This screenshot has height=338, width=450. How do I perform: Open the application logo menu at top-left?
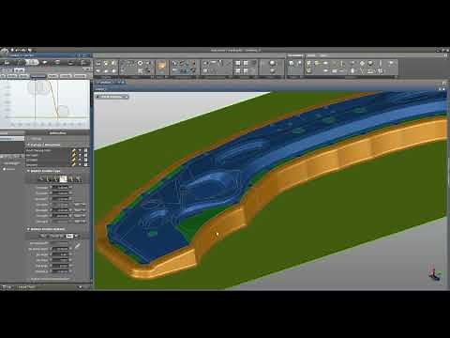pyautogui.click(x=5, y=51)
